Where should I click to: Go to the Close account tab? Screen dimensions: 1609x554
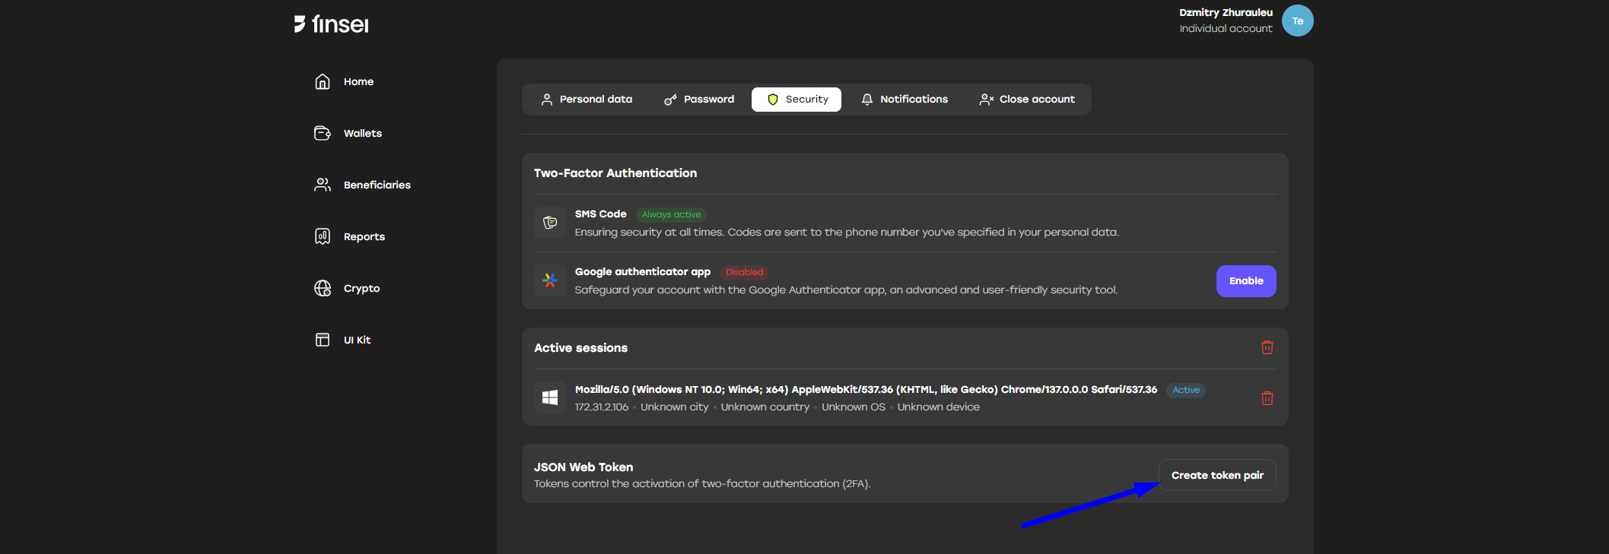click(x=1027, y=100)
